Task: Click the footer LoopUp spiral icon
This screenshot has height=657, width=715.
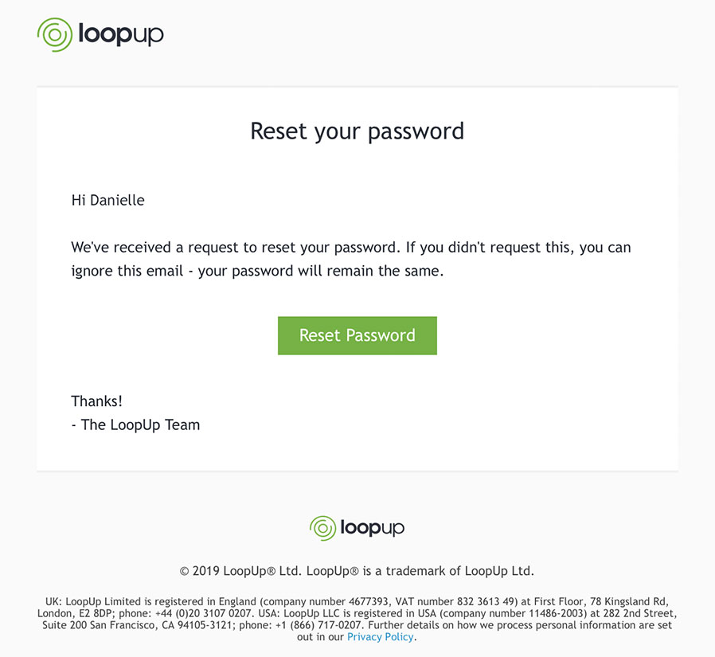Action: [x=322, y=528]
